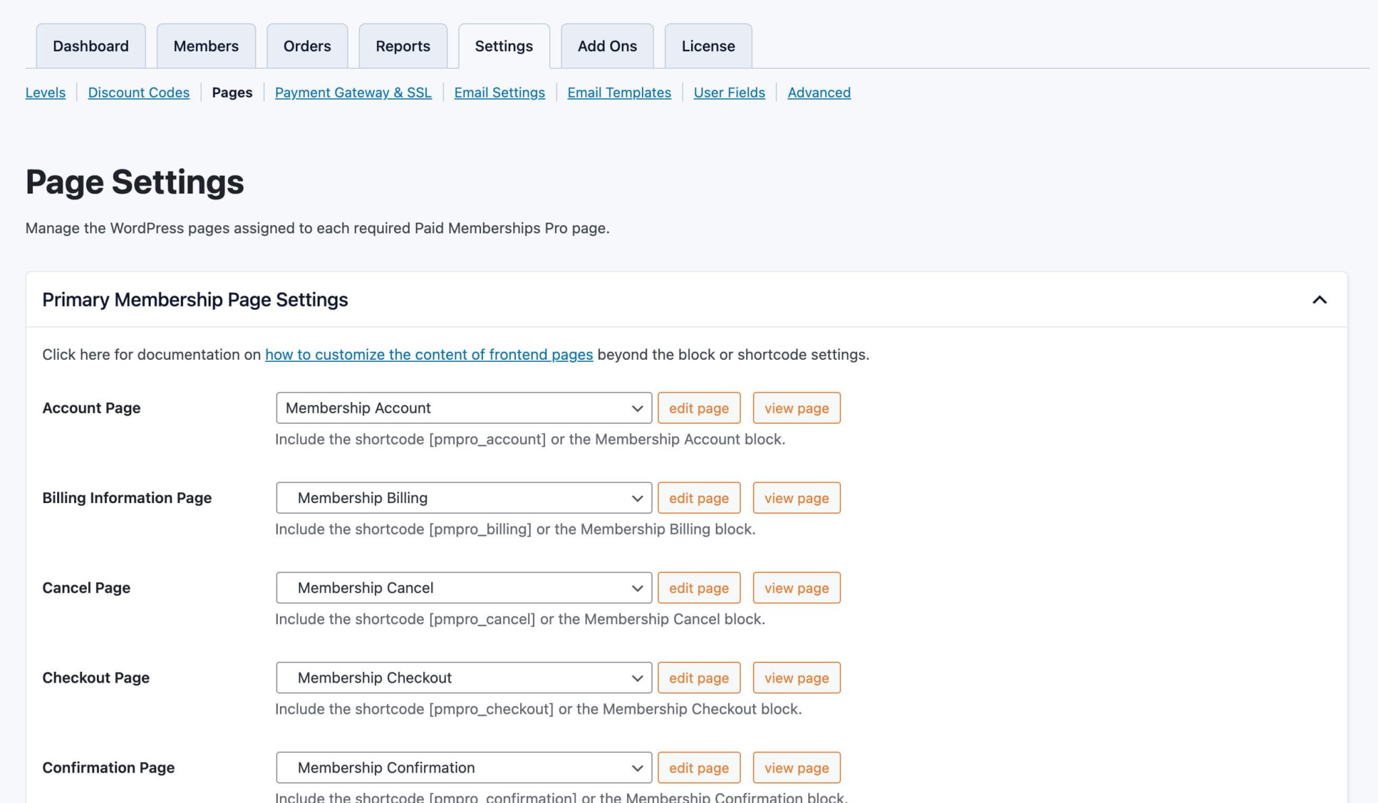
Task: Switch to the License tab
Action: click(707, 46)
